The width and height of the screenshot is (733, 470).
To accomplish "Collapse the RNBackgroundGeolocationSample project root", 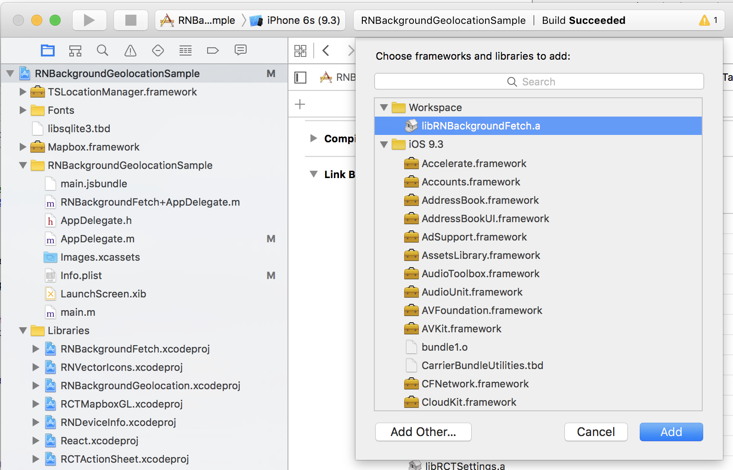I will click(10, 73).
